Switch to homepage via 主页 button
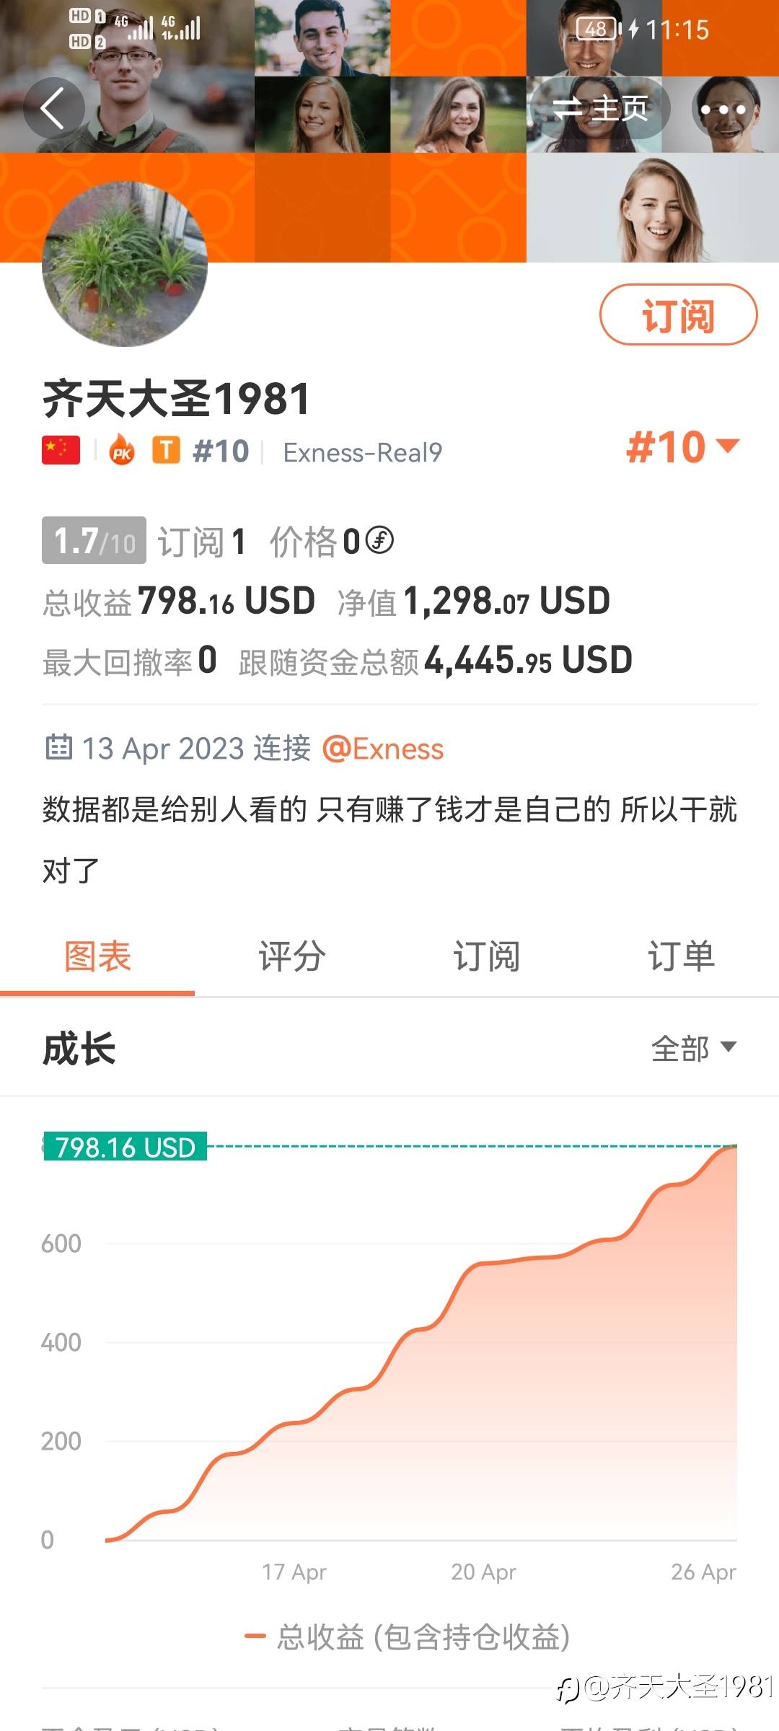This screenshot has width=779, height=1731. (x=600, y=109)
